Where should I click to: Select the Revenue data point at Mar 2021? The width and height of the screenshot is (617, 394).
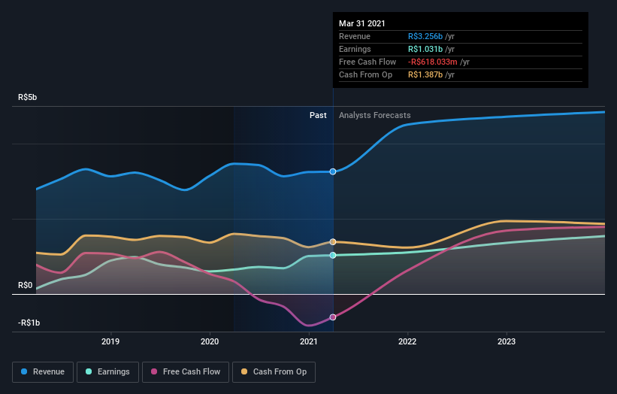coord(333,171)
